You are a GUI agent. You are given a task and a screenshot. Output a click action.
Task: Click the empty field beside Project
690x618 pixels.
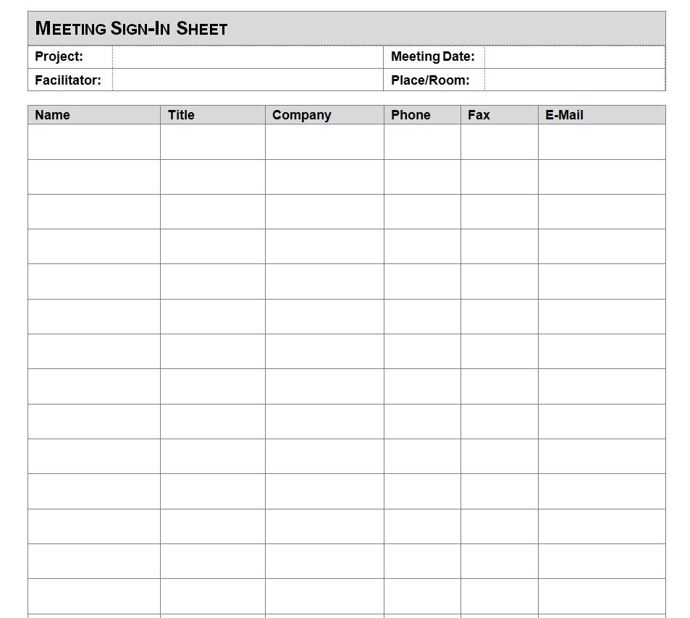tap(247, 56)
